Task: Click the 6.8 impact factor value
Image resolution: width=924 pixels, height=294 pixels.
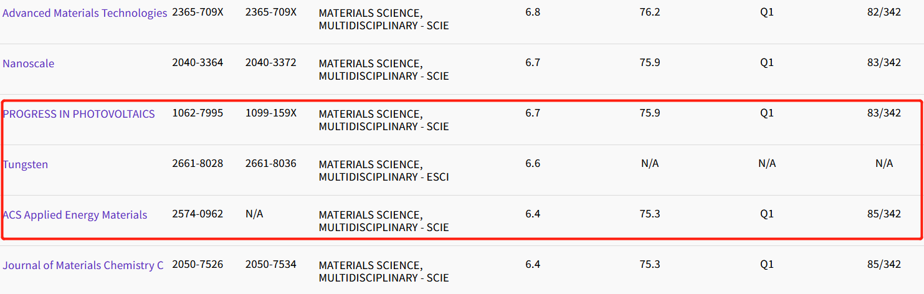Action: point(533,12)
